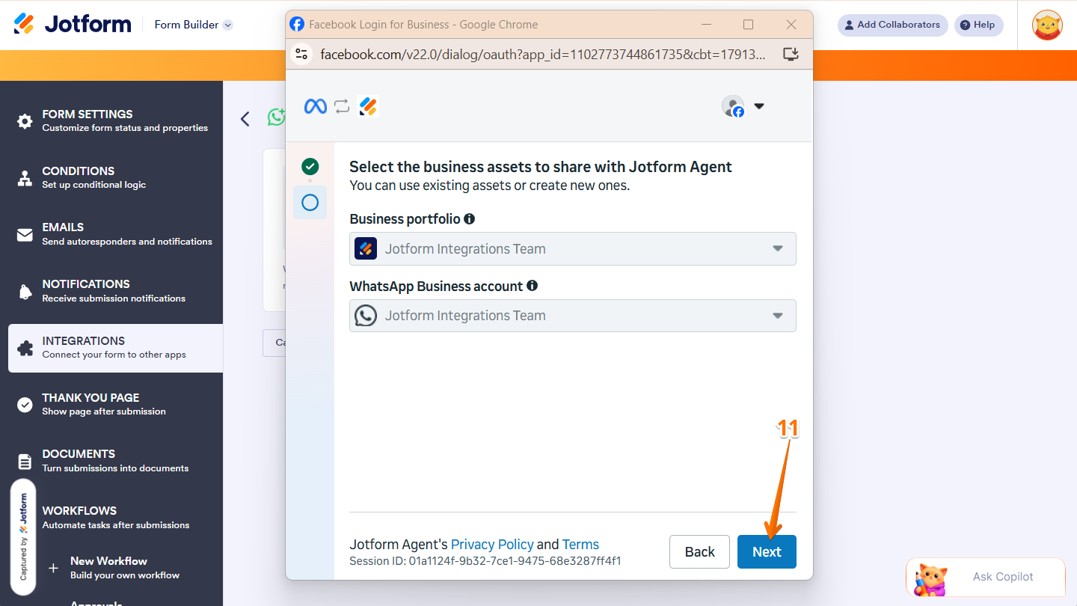Screen dimensions: 1077x606
Task: Open Documents in sidebar
Action: click(115, 460)
